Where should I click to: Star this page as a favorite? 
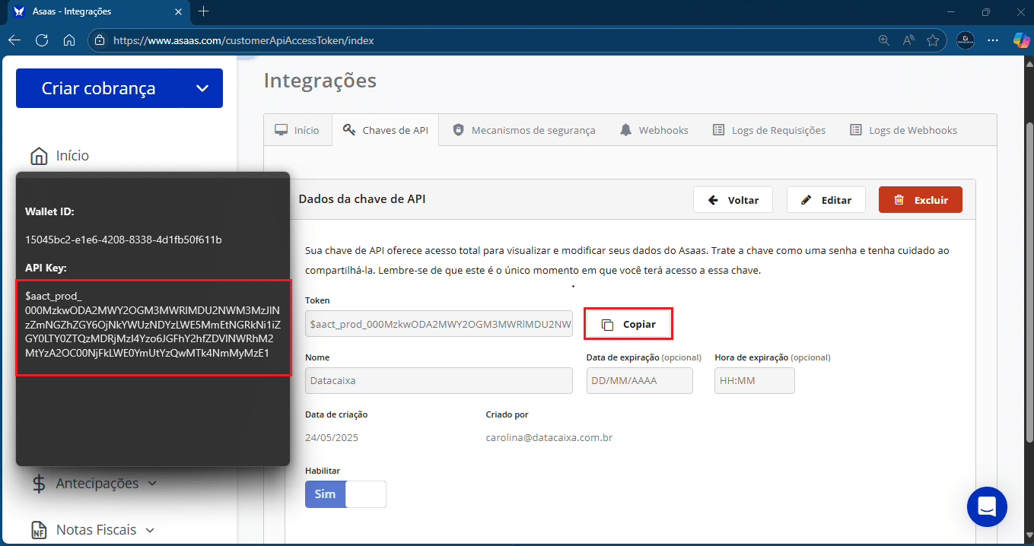(934, 40)
